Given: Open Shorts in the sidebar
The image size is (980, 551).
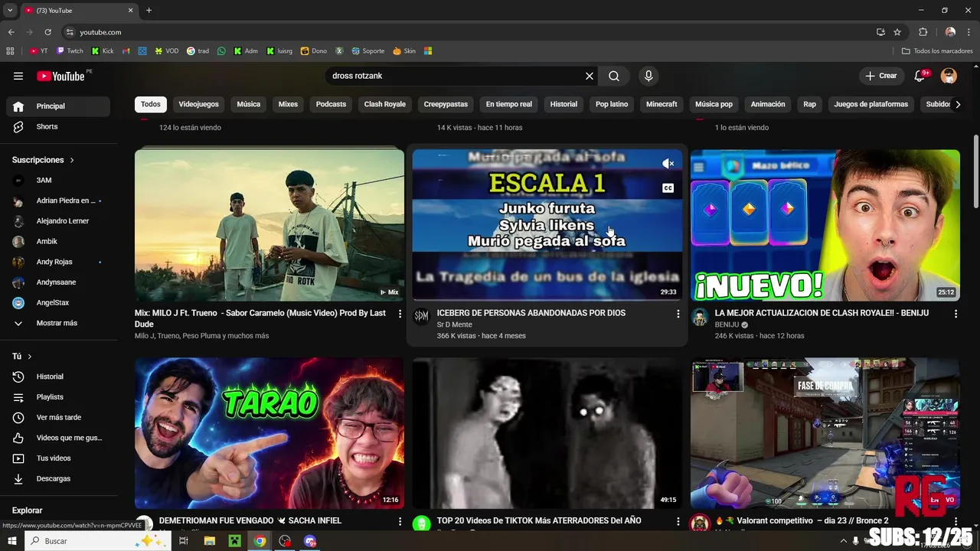Looking at the screenshot, I should click(x=58, y=126).
